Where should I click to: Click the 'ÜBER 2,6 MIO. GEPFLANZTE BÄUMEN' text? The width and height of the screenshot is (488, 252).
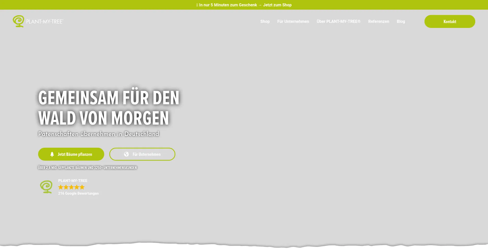click(x=87, y=167)
